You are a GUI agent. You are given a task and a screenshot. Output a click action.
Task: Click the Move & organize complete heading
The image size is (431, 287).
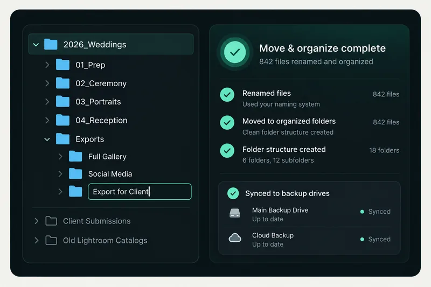coord(322,48)
